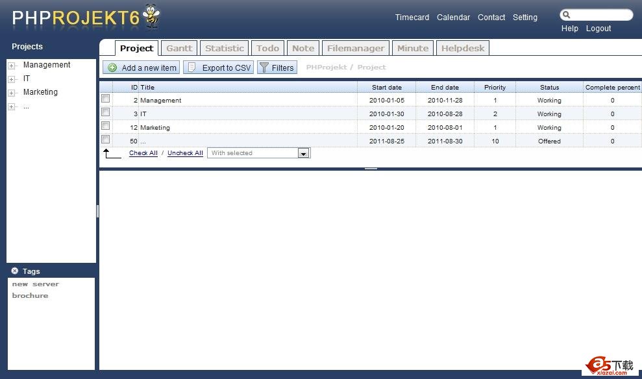Select Marketing in the projects tree

pos(40,92)
